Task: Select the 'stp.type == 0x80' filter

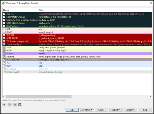Action: click(47, 20)
